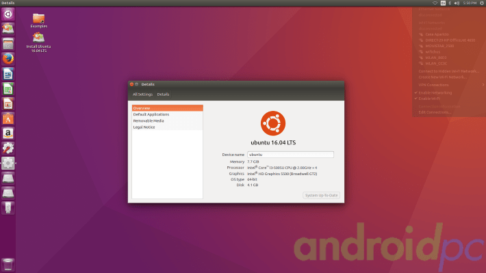
Task: Click the Ubuntu logo in Details window
Action: 273,123
